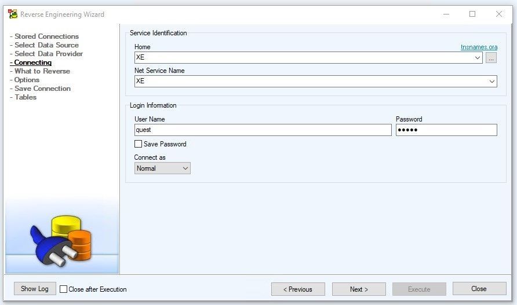Open the Connect as Normal dropdown
The height and width of the screenshot is (305, 517).
coord(162,168)
